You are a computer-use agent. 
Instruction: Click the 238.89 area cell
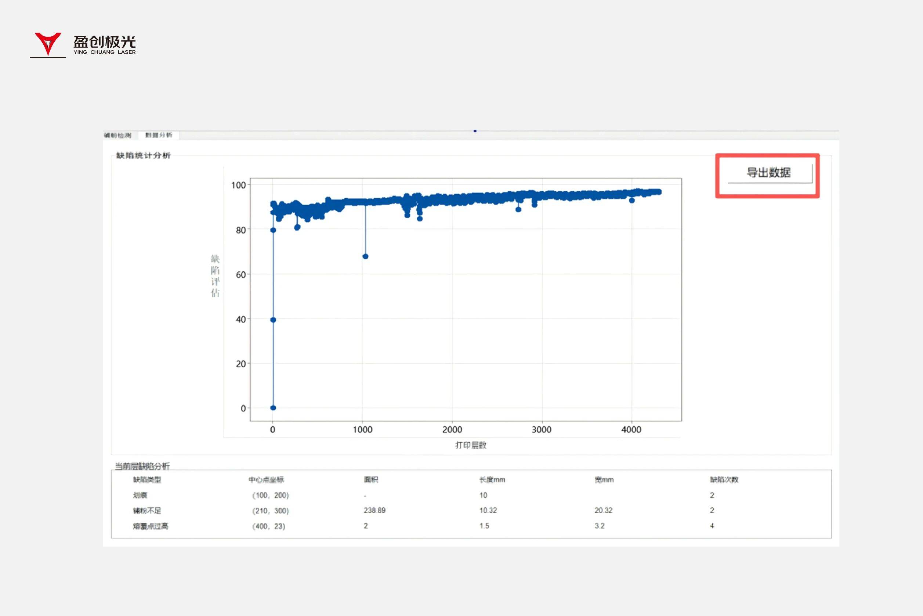[x=374, y=510]
